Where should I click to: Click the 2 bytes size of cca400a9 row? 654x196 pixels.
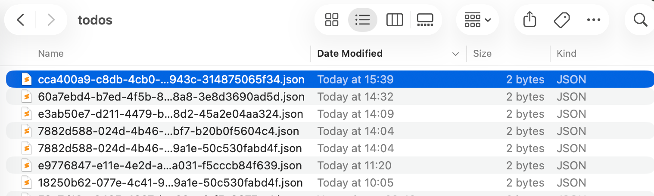coord(525,80)
